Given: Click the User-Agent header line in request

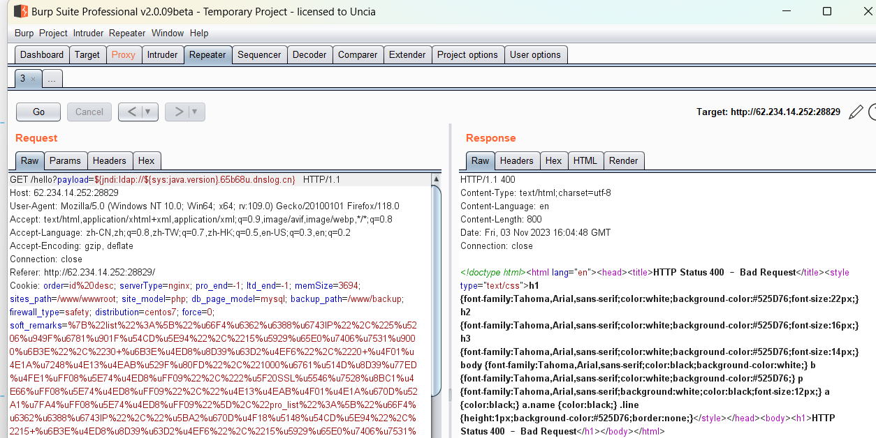Looking at the screenshot, I should (205, 206).
